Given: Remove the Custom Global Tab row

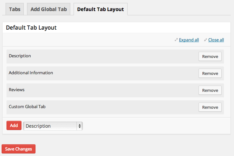Looking at the screenshot, I should point(210,107).
